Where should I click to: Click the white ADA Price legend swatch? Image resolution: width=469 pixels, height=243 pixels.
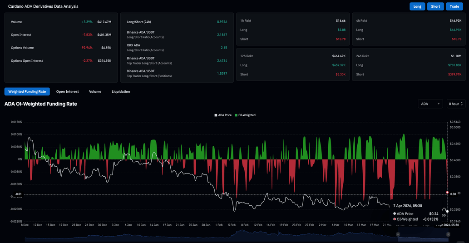(x=216, y=115)
